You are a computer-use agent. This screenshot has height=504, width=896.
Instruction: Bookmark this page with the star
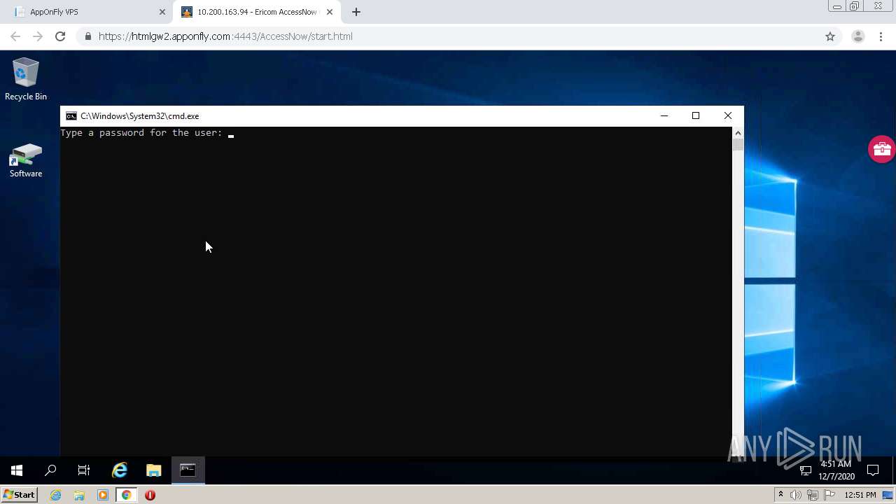830,36
